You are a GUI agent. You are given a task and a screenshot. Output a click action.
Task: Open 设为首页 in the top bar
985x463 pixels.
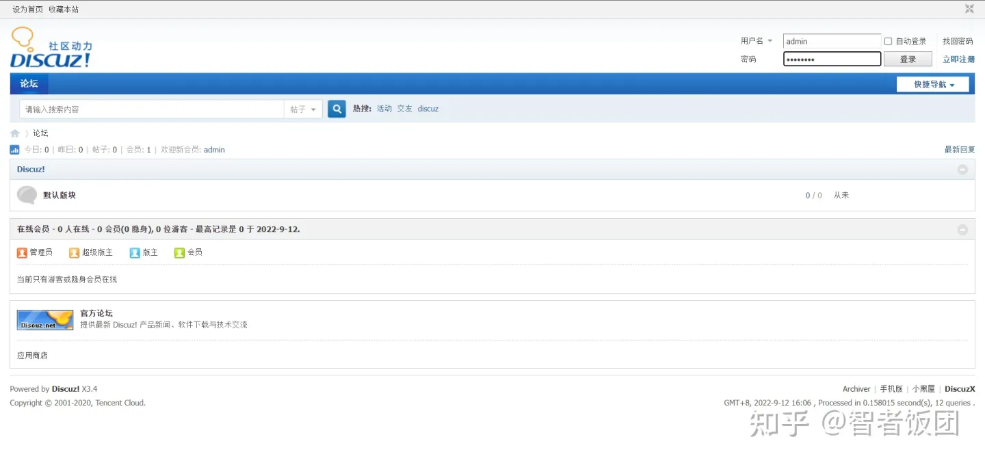(27, 10)
